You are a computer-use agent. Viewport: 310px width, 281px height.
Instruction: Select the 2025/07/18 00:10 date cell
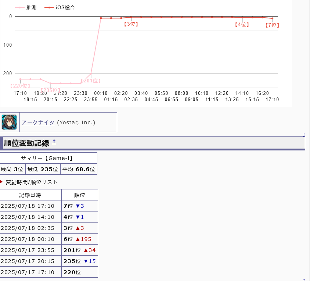pyautogui.click(x=30, y=239)
